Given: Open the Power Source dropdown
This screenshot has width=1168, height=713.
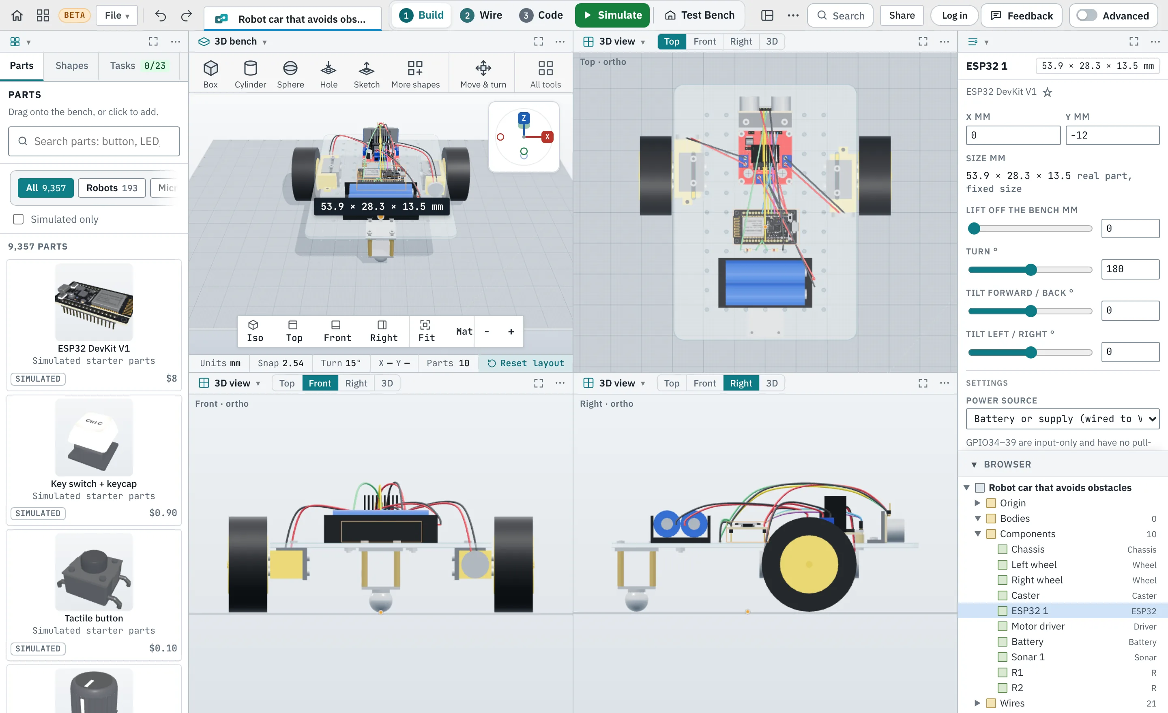Looking at the screenshot, I should coord(1062,419).
